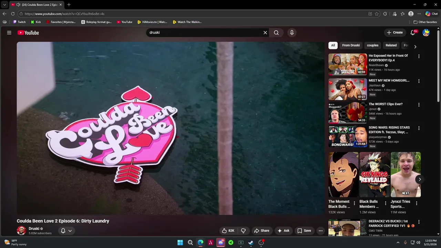441x248 pixels.
Task: Select the From Druski filter chip
Action: (x=351, y=45)
